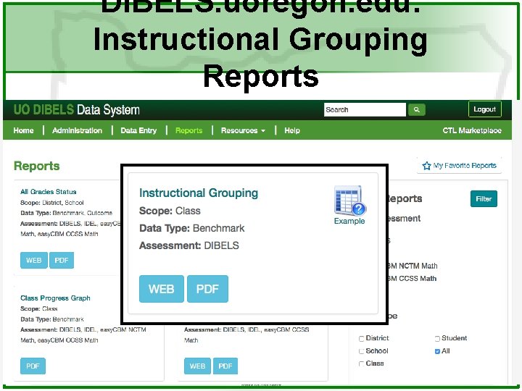Open the All Grades Status report title

pyautogui.click(x=49, y=192)
